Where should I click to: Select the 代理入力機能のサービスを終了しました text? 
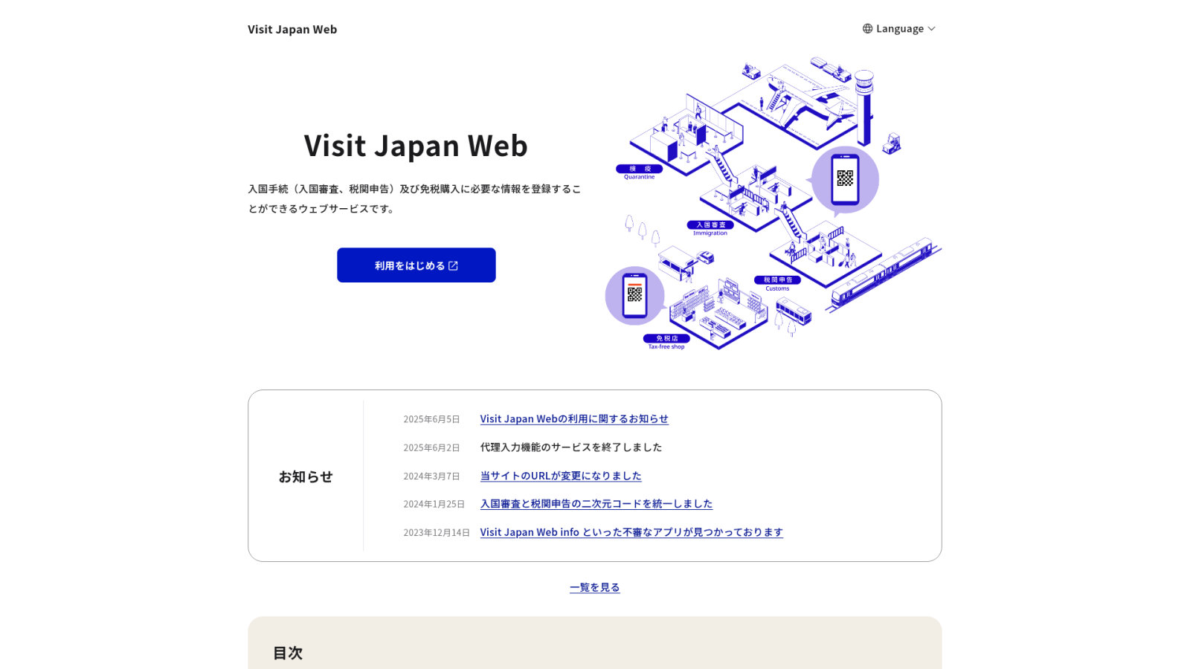[571, 447]
